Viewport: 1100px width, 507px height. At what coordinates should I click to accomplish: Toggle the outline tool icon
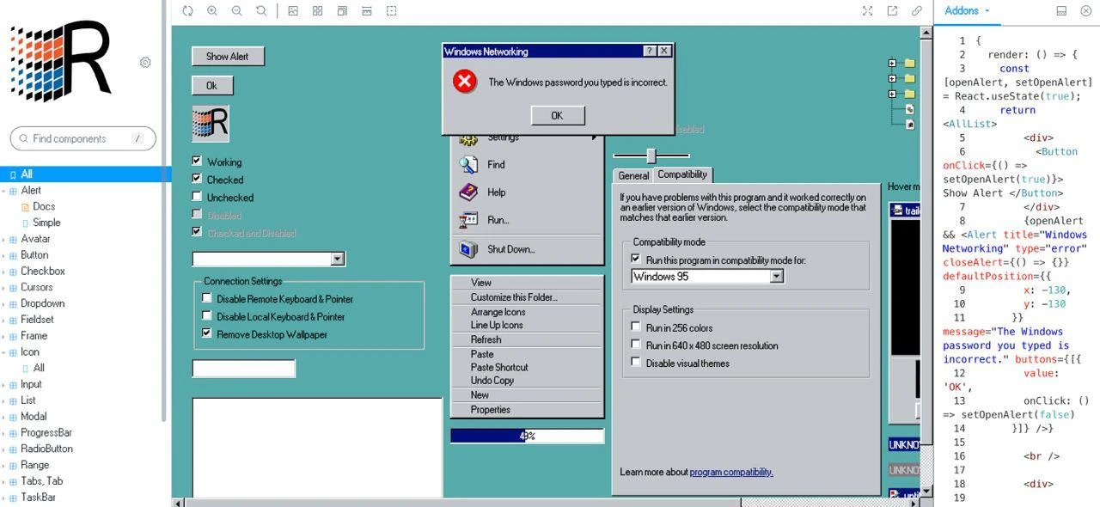click(x=391, y=11)
